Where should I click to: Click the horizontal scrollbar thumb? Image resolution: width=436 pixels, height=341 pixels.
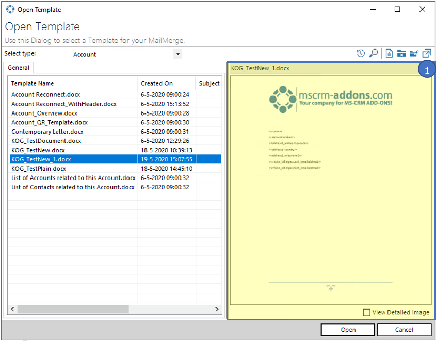tap(73, 309)
